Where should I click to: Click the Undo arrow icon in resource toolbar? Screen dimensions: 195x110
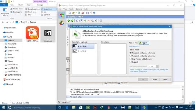(x=96, y=20)
